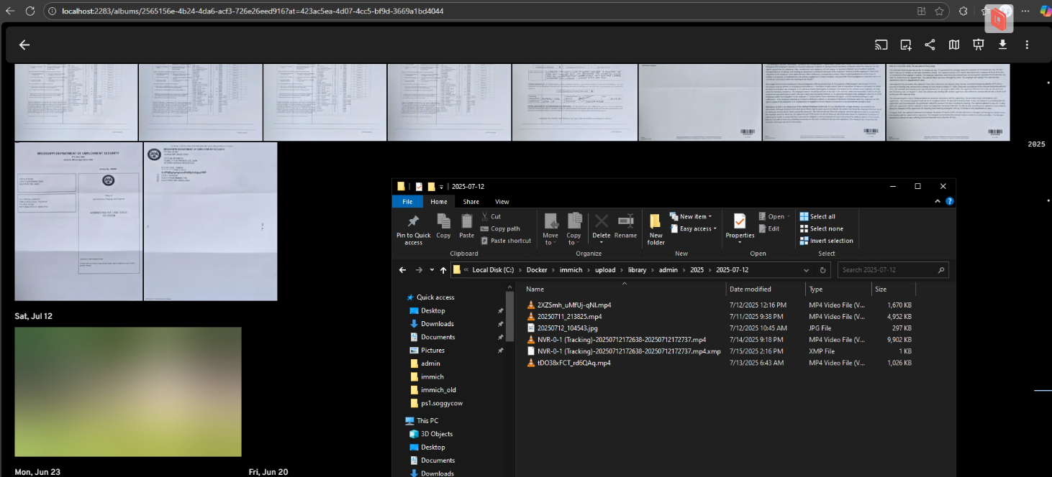
Task: Click the Search 2025-07-12 box
Action: tap(887, 270)
